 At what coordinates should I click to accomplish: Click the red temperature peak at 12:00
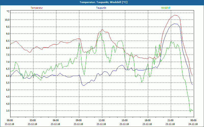point(102,29)
